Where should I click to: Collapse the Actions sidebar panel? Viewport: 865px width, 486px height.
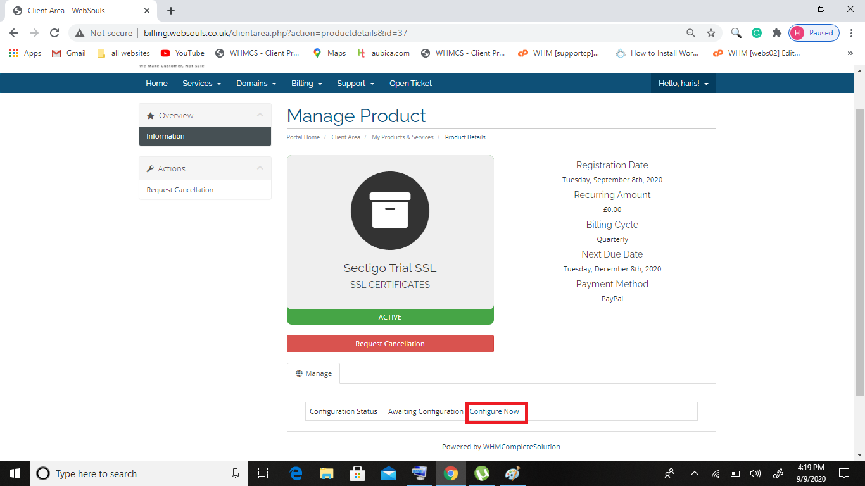pos(260,168)
